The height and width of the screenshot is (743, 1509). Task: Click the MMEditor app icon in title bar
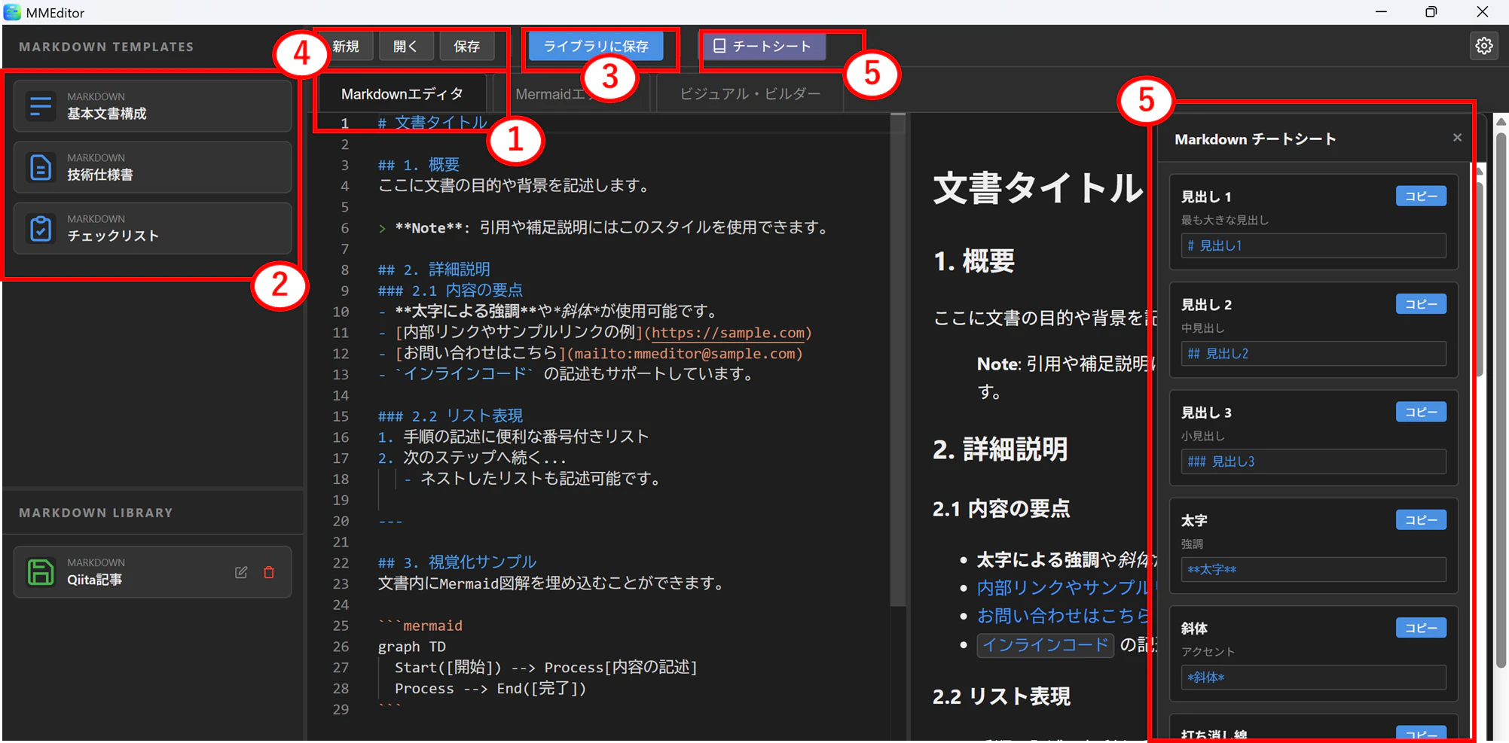tap(12, 12)
